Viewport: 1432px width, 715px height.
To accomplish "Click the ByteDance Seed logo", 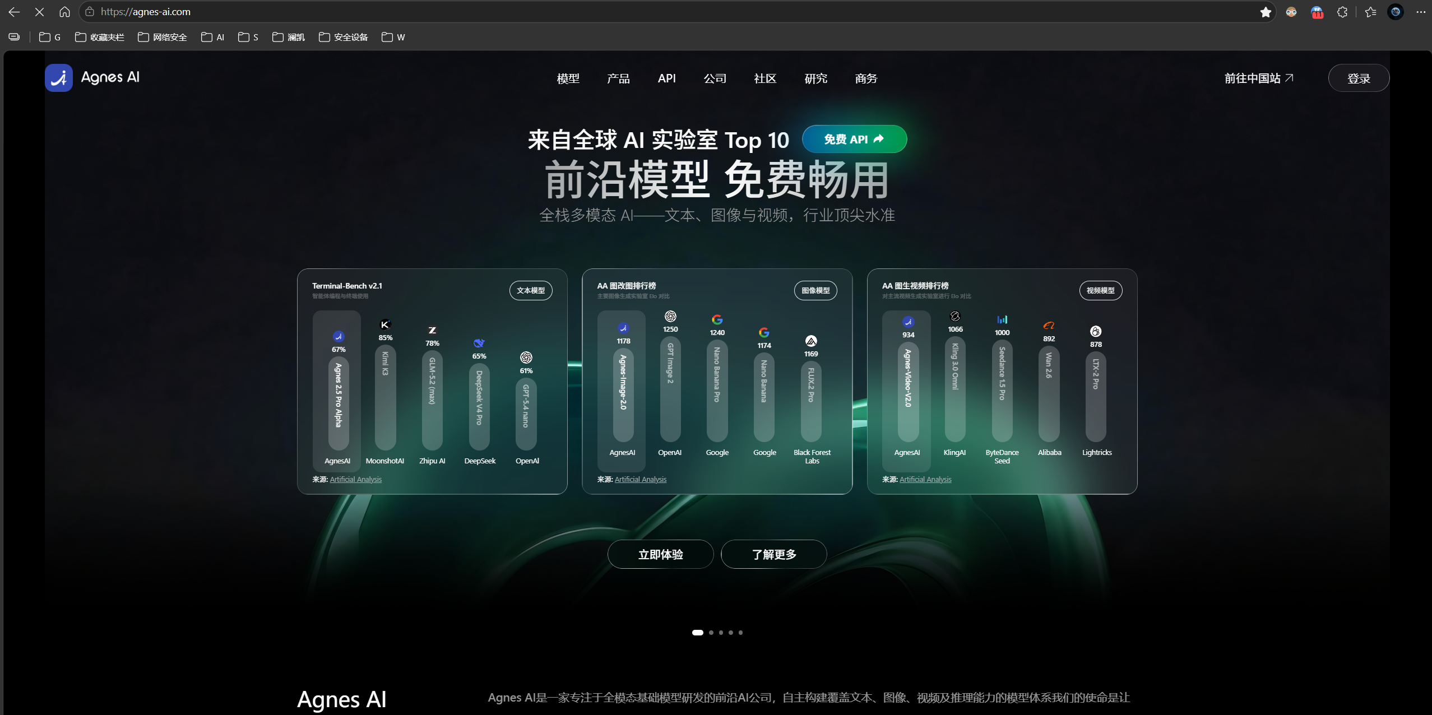I will 1002,319.
